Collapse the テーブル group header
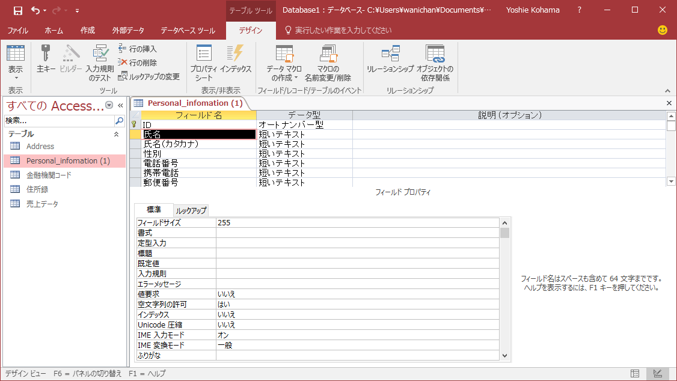 coord(65,134)
